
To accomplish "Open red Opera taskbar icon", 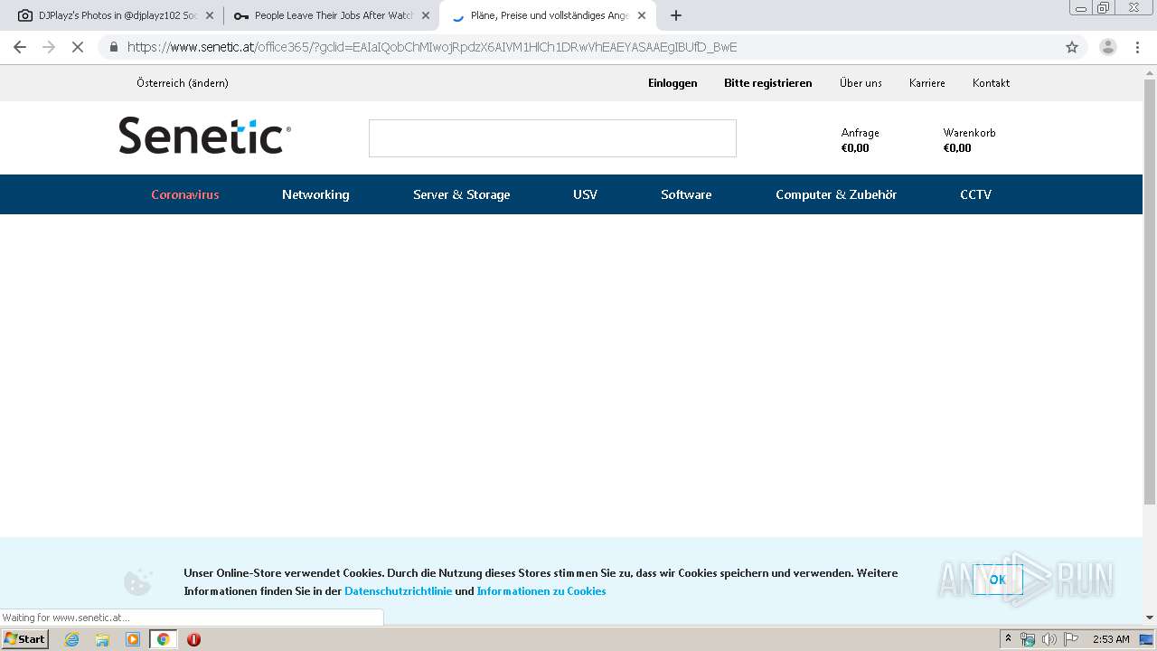I will (x=193, y=639).
